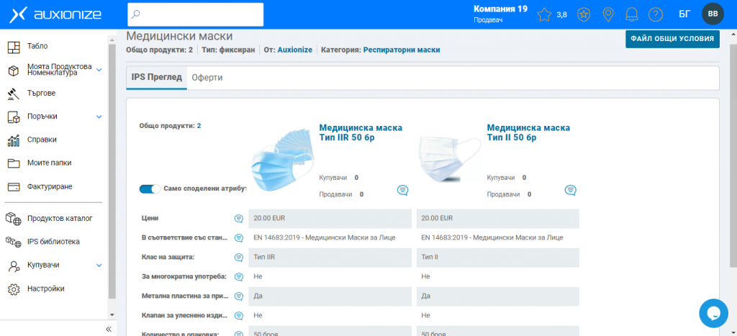Switch to the Оферти tab
Viewport: 737px width, 336px height.
pyautogui.click(x=207, y=78)
